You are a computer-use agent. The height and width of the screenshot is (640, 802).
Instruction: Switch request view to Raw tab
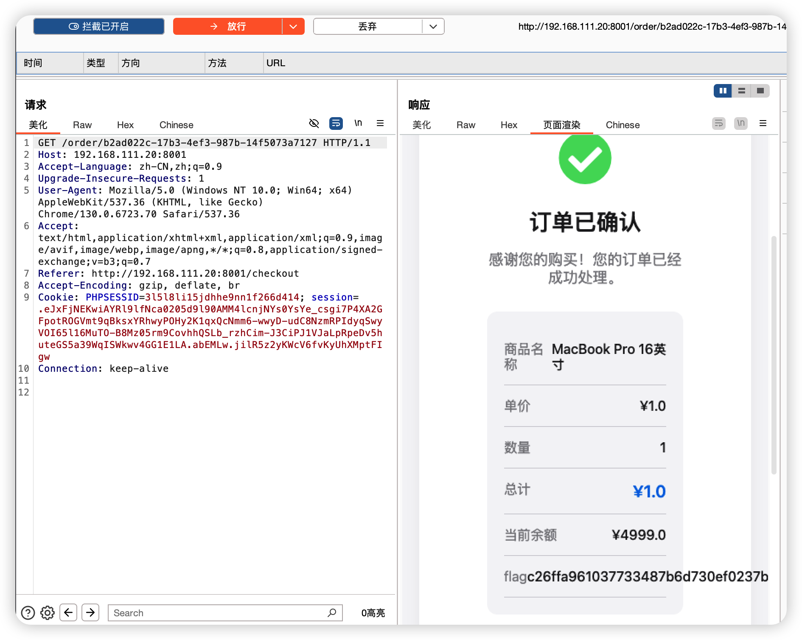pyautogui.click(x=82, y=125)
